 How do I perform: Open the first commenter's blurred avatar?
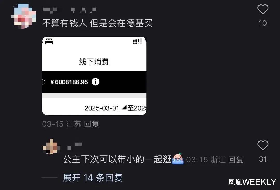(23, 16)
